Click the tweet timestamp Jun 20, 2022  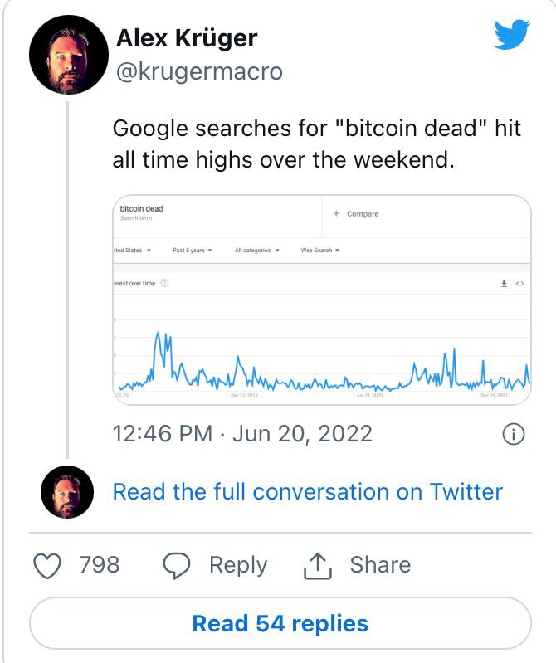point(242,433)
